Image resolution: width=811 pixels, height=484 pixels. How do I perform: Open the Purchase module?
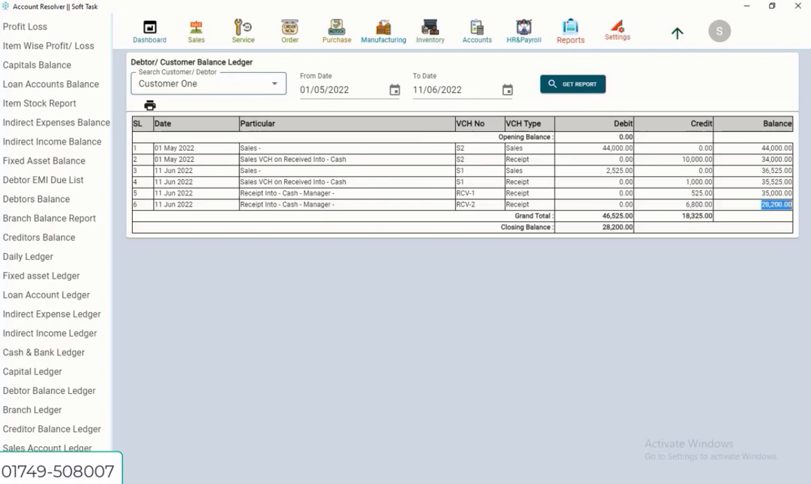click(336, 30)
